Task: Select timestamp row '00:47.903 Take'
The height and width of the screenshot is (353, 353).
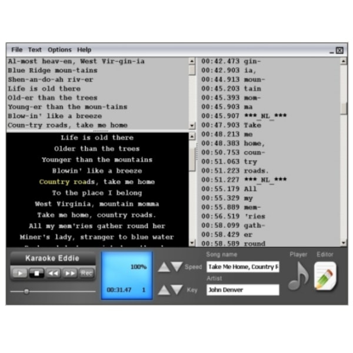Action: 231,125
